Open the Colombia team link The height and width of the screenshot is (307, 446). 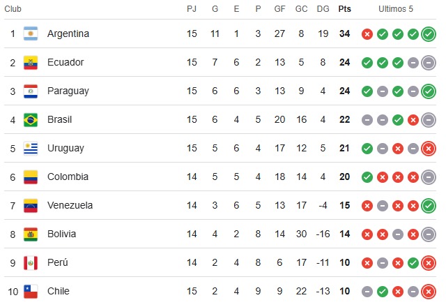coord(68,177)
